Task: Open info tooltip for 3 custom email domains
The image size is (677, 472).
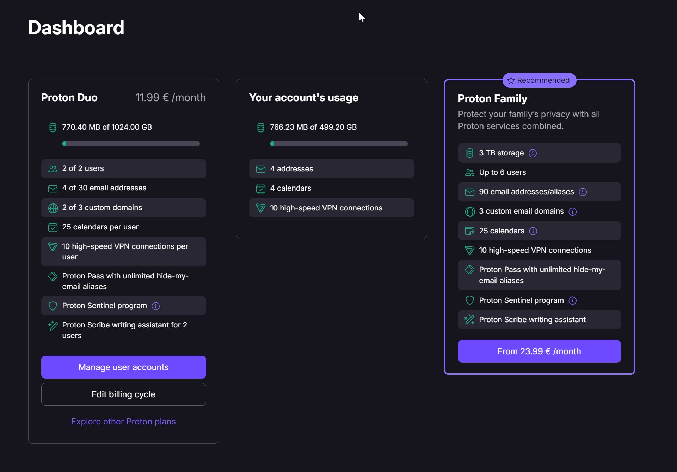Action: [573, 212]
